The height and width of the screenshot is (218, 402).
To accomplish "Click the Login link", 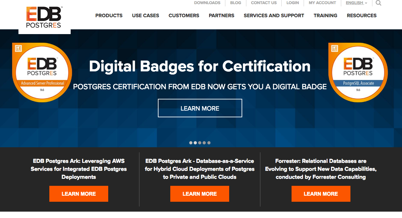I will pyautogui.click(x=293, y=3).
